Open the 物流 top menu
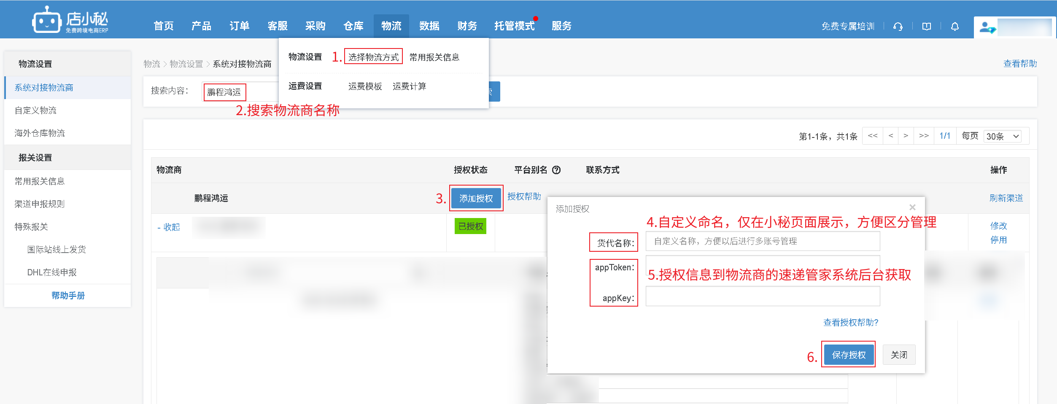Viewport: 1057px width, 404px height. 391,26
